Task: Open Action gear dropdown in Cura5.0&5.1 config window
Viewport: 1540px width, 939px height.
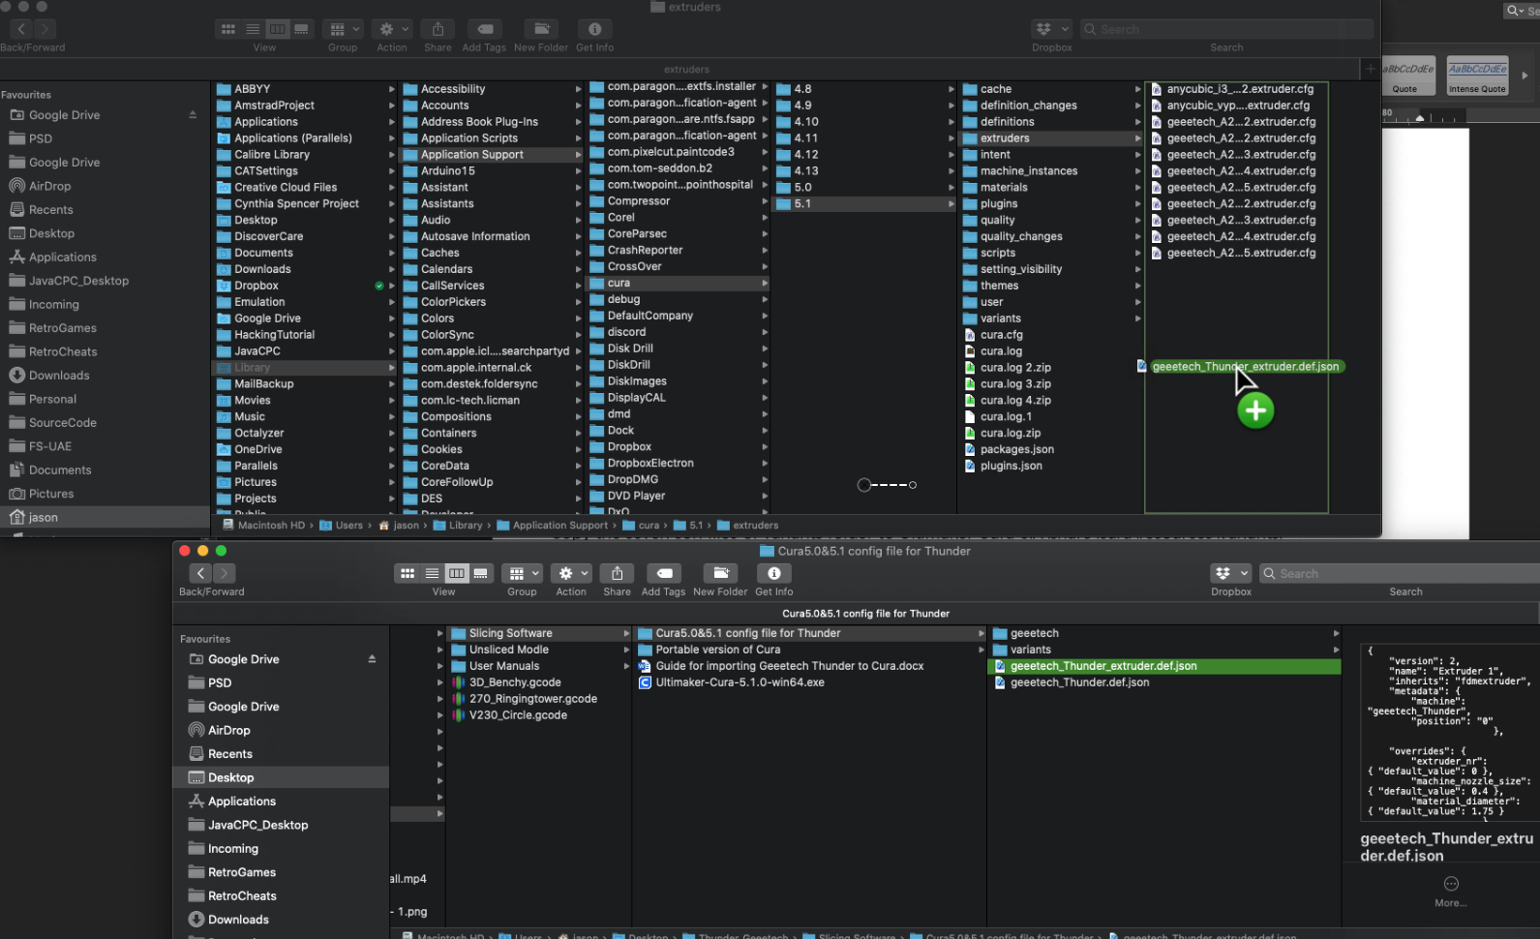Action: coord(571,573)
